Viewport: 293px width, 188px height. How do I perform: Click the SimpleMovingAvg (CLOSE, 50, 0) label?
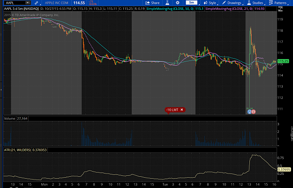[x=170, y=8]
